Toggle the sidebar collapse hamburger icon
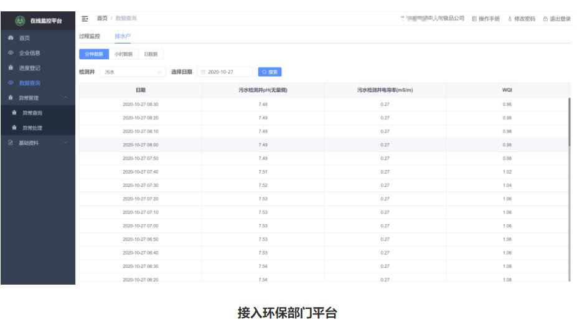Screen dimensions: 577x322 [x=85, y=19]
